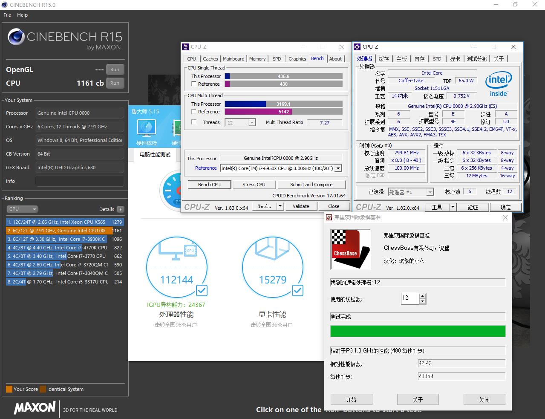The height and width of the screenshot is (419, 545).
Task: Click the Your Score orange legend swatch
Action: pos(9,389)
